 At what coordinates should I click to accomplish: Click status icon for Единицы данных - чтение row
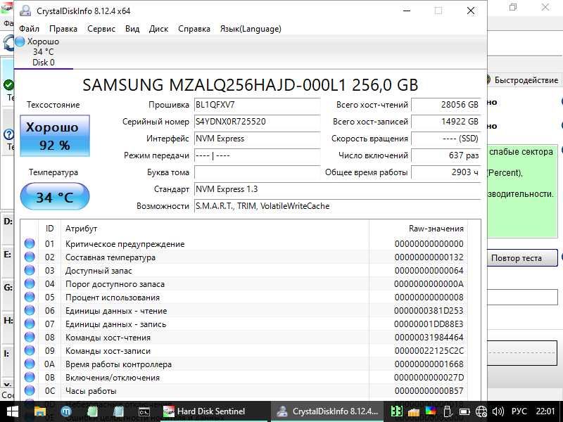[x=30, y=311]
